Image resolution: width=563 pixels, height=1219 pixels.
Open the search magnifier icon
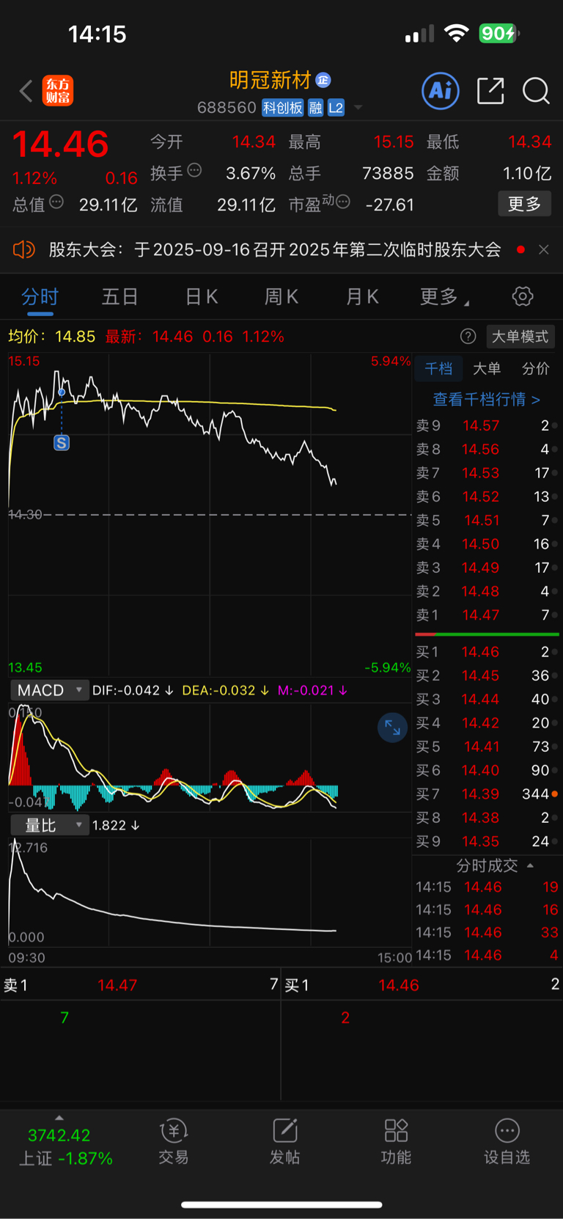[536, 91]
